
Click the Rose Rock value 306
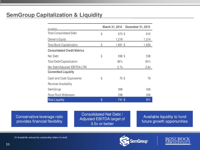click(x=148, y=95)
